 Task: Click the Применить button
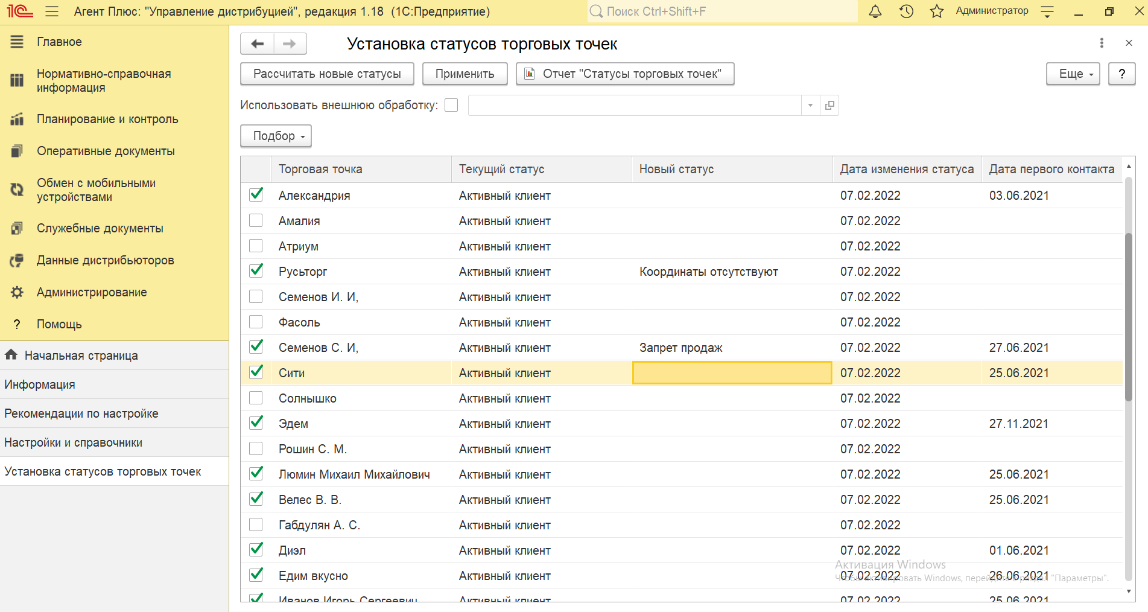465,74
